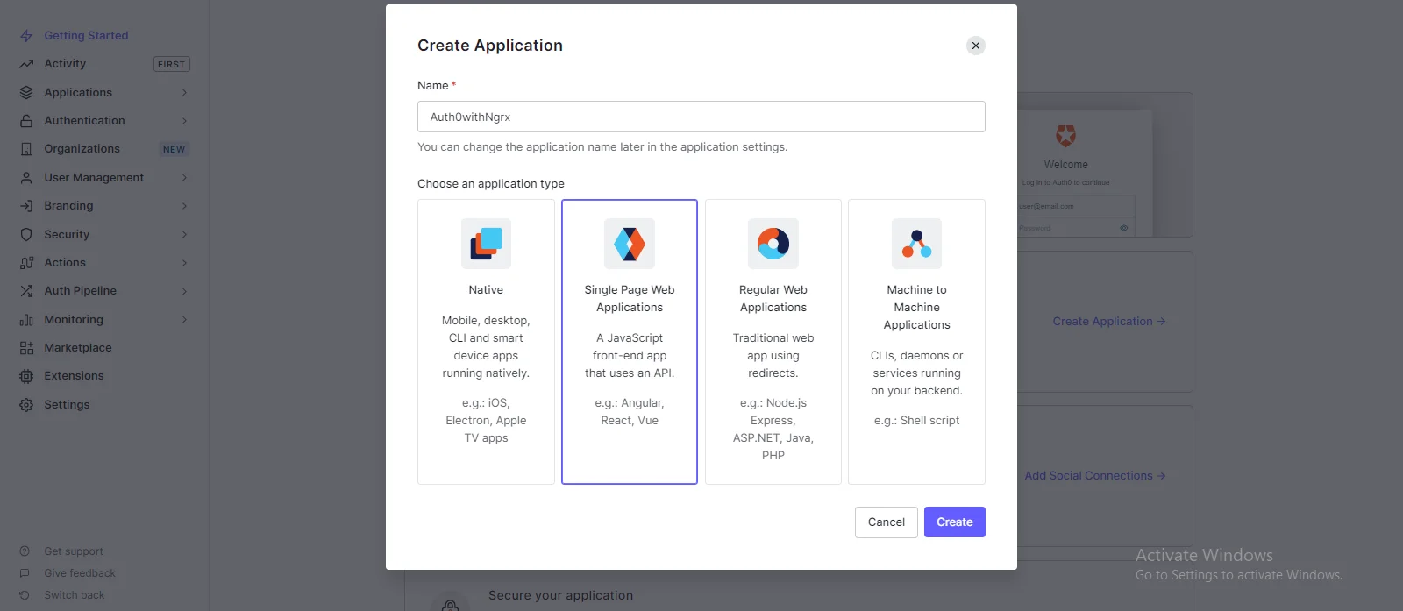The height and width of the screenshot is (611, 1403).
Task: Click the Switch back arrow icon
Action: [x=25, y=595]
